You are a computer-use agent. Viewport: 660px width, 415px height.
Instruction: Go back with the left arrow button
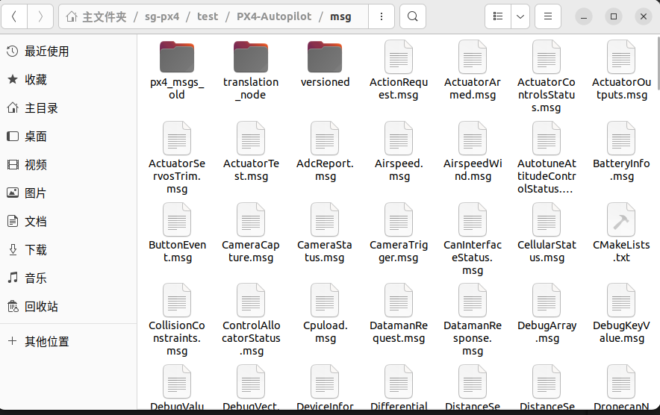[14, 16]
